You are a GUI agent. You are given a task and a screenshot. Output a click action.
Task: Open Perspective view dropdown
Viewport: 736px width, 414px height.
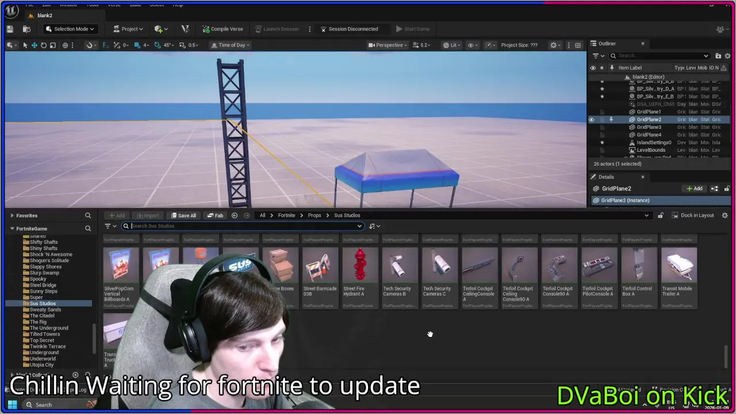tap(388, 45)
